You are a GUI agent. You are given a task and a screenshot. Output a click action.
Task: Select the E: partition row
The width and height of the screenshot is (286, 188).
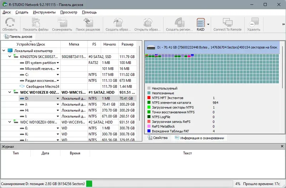point(69,128)
